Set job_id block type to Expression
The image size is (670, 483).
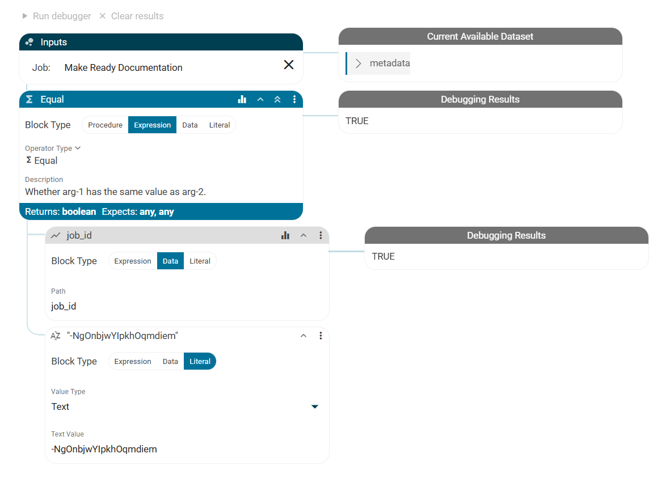pos(132,261)
